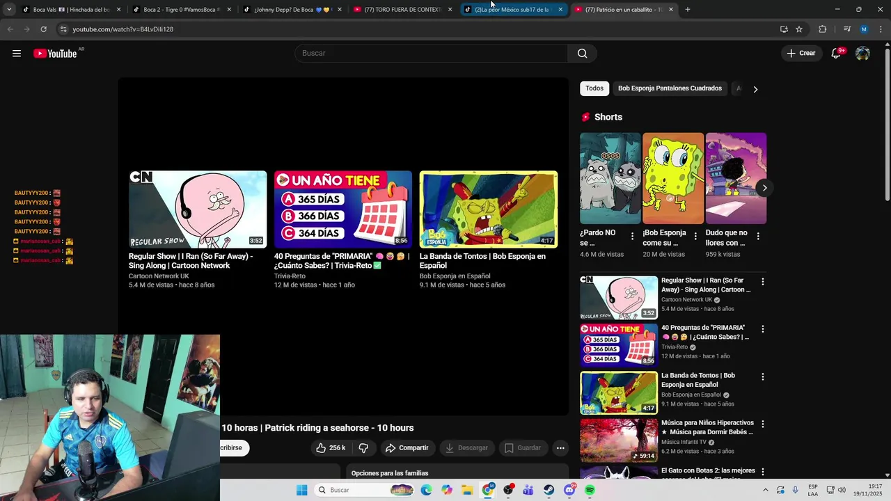Click the Windows taskbar Buscar search box
The width and height of the screenshot is (891, 501).
point(365,491)
